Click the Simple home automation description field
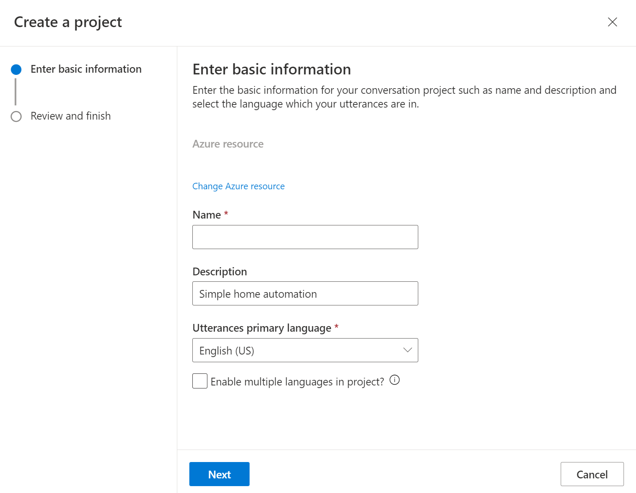 pyautogui.click(x=305, y=293)
